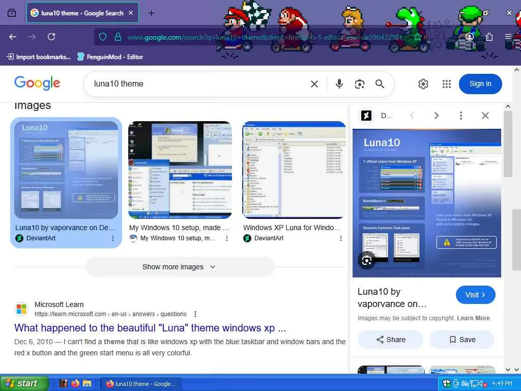The image size is (521, 391).
Task: Click Microsoft Learn site name
Action: (59, 304)
